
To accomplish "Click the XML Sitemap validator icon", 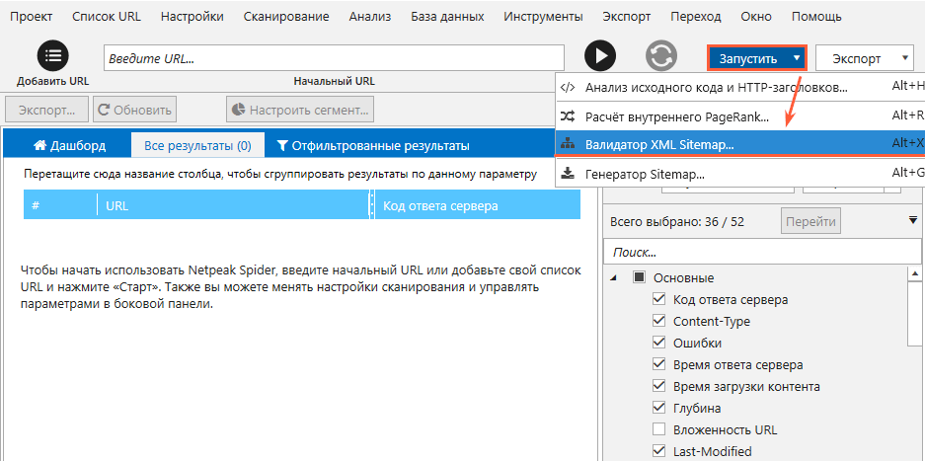I will point(568,144).
